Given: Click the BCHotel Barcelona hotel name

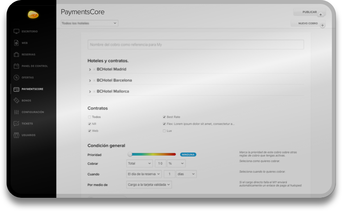Looking at the screenshot, I should point(114,80).
